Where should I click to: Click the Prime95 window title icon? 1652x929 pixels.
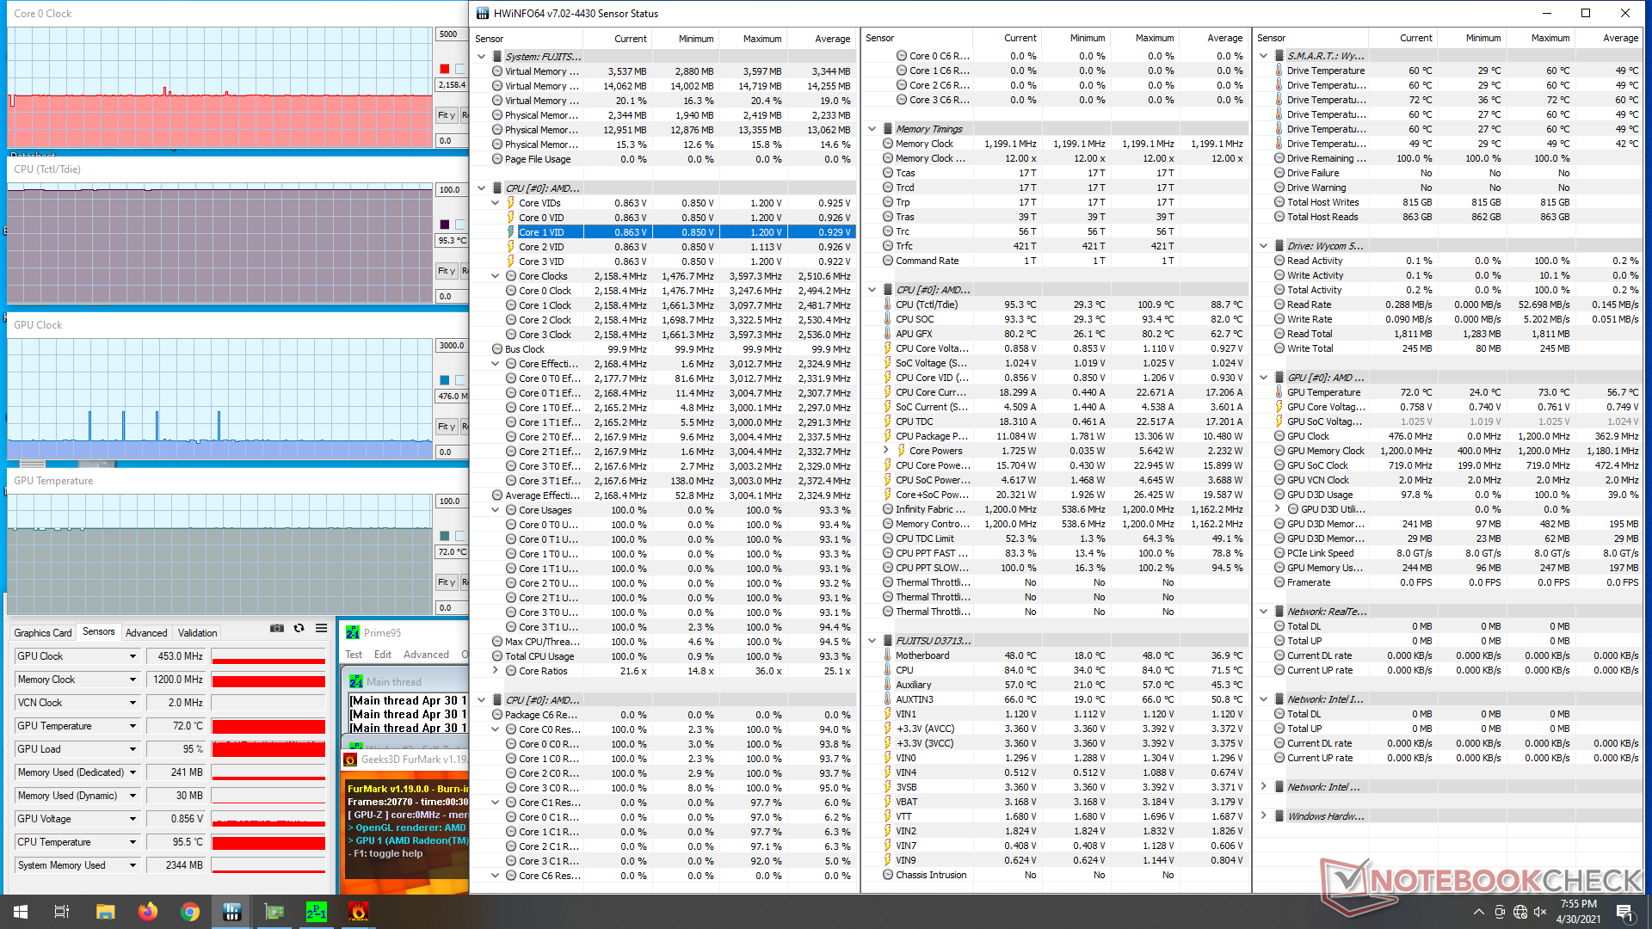pos(352,632)
